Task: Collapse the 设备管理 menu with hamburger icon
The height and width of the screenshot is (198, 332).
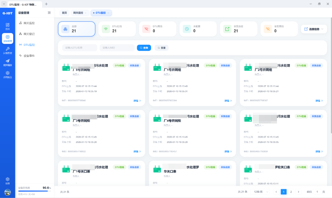Action: tap(49, 13)
